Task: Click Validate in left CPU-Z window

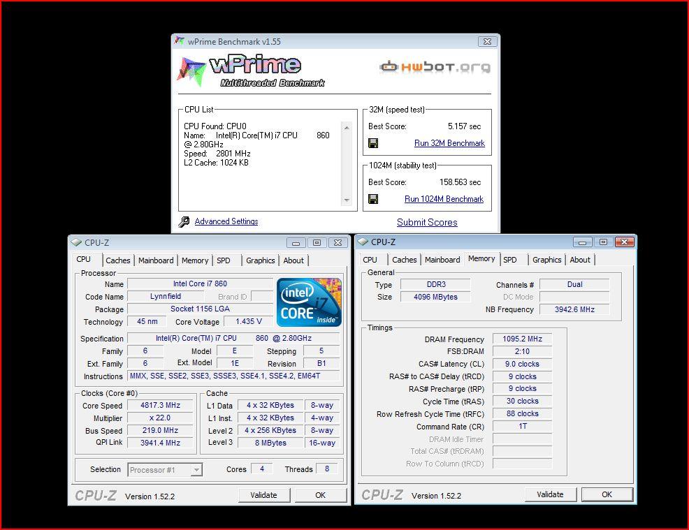Action: tap(264, 495)
